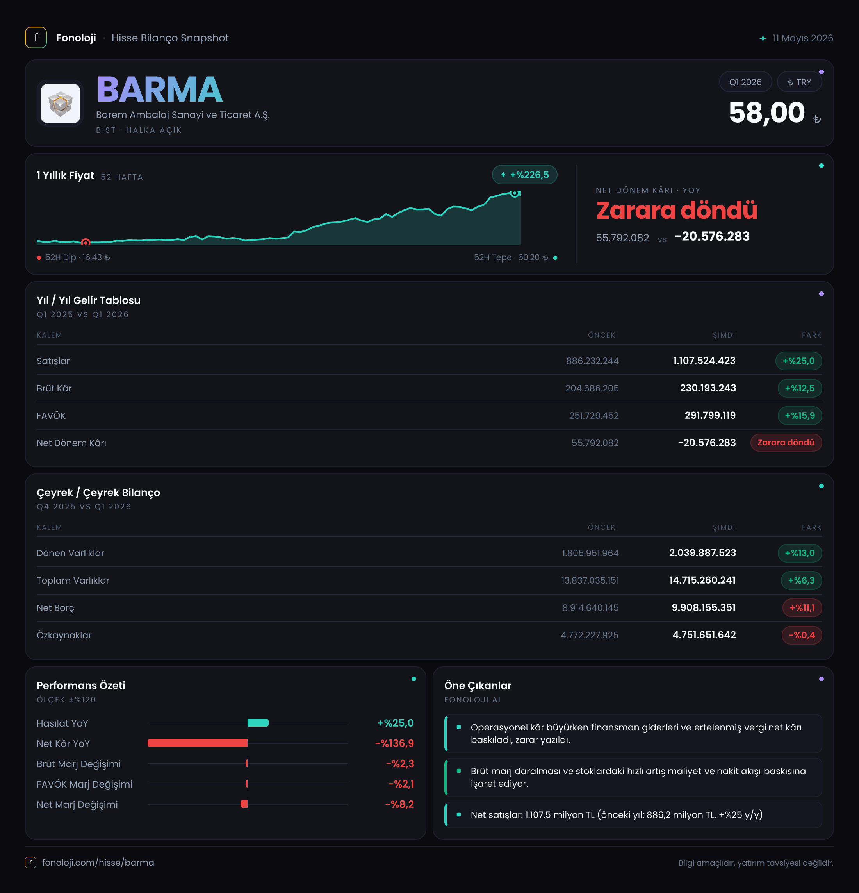Click the +%25,0 badge in the Satışlar row
Screen dimensions: 859x893
click(x=799, y=361)
